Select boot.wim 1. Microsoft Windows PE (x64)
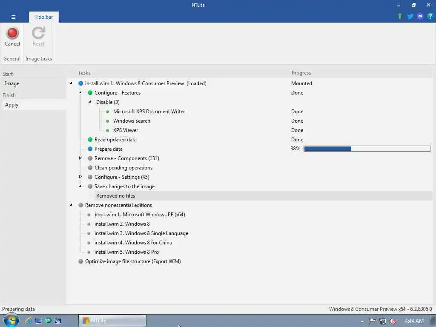Viewport: 436px width, 327px height. coord(140,215)
